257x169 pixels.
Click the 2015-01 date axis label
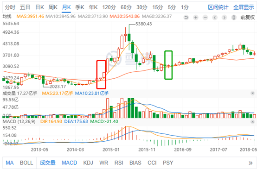click(111, 150)
